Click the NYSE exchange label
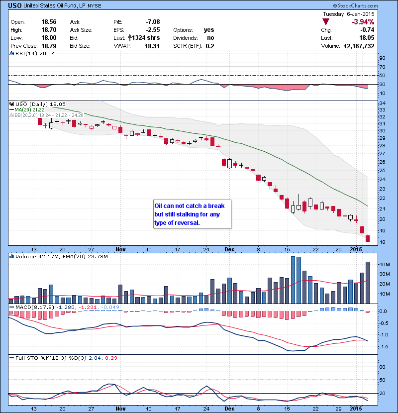Screen dimensions: 398x413 (95, 6)
